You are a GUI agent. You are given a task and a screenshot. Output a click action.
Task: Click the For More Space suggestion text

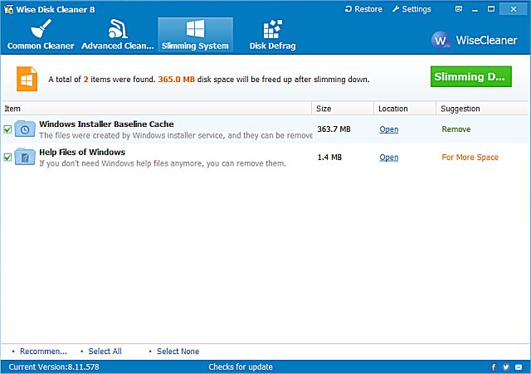click(x=470, y=158)
